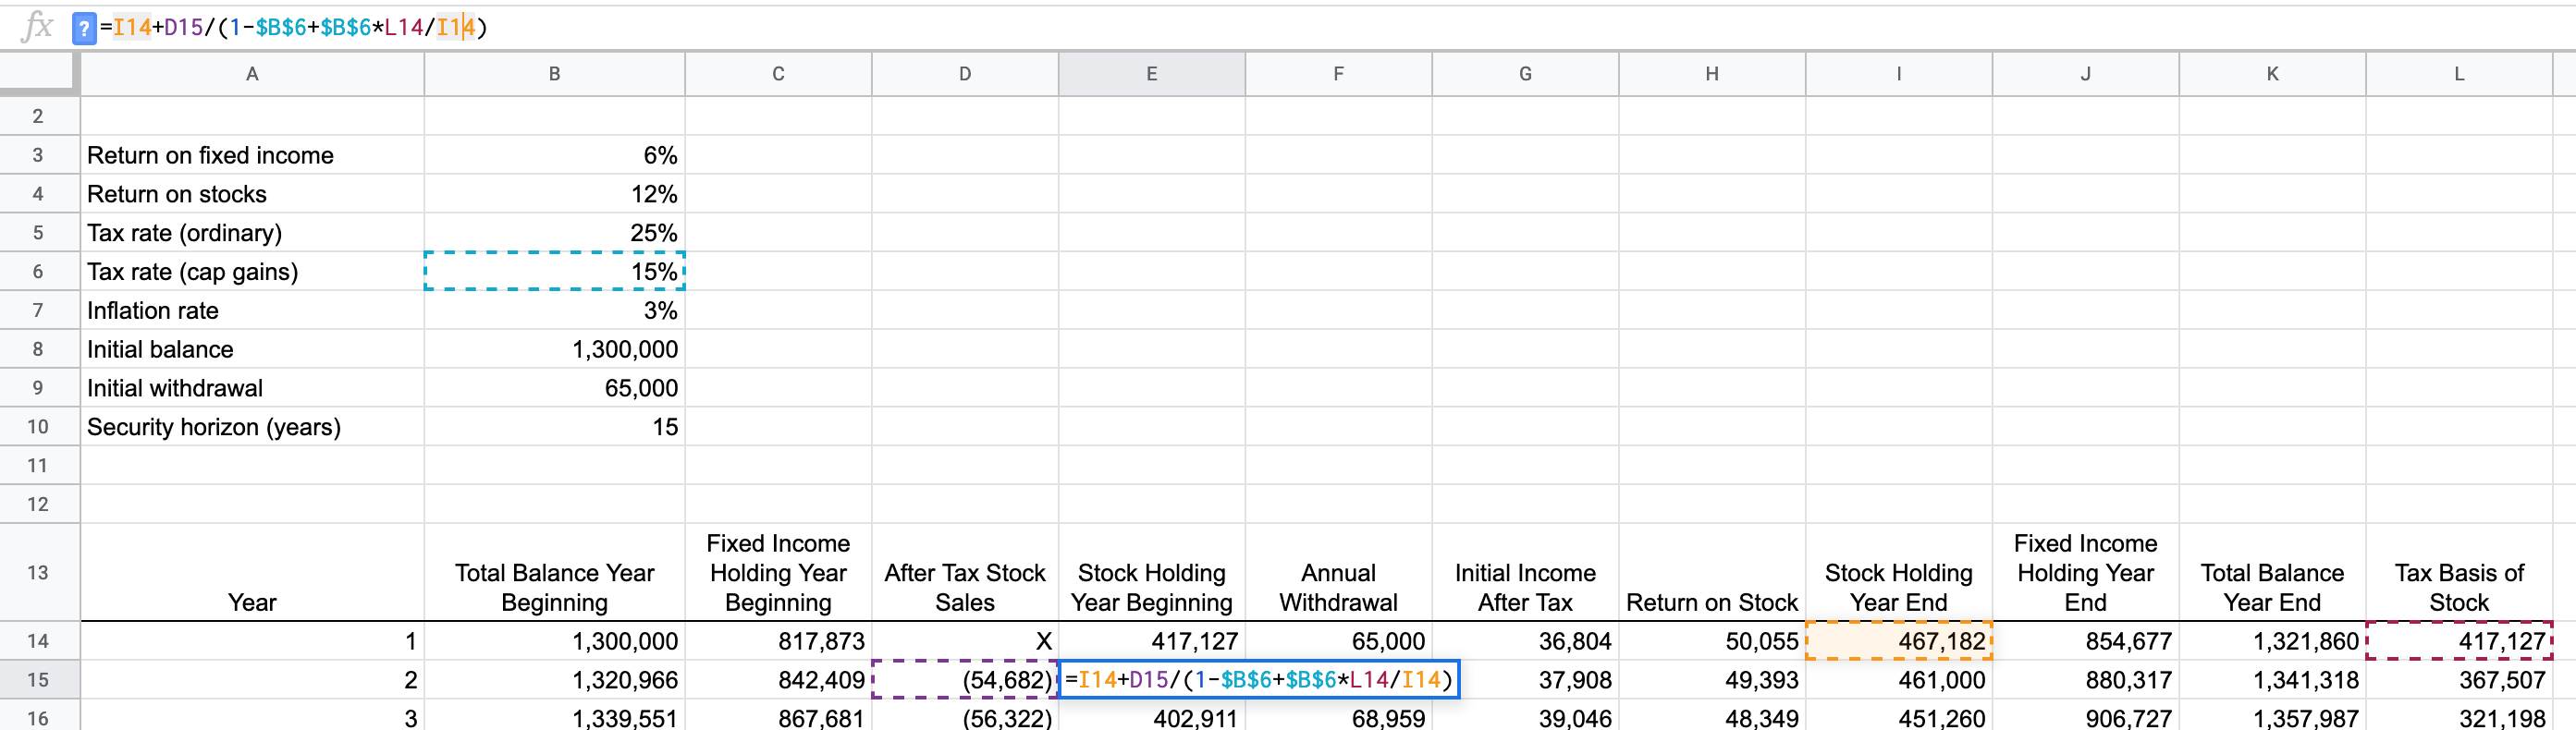Click 'Stock Holding Year Beginning' heading
This screenshot has height=730, width=2576.
tap(1152, 573)
